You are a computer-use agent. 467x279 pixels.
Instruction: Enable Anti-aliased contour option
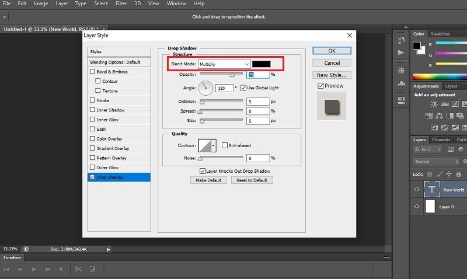[x=225, y=145]
